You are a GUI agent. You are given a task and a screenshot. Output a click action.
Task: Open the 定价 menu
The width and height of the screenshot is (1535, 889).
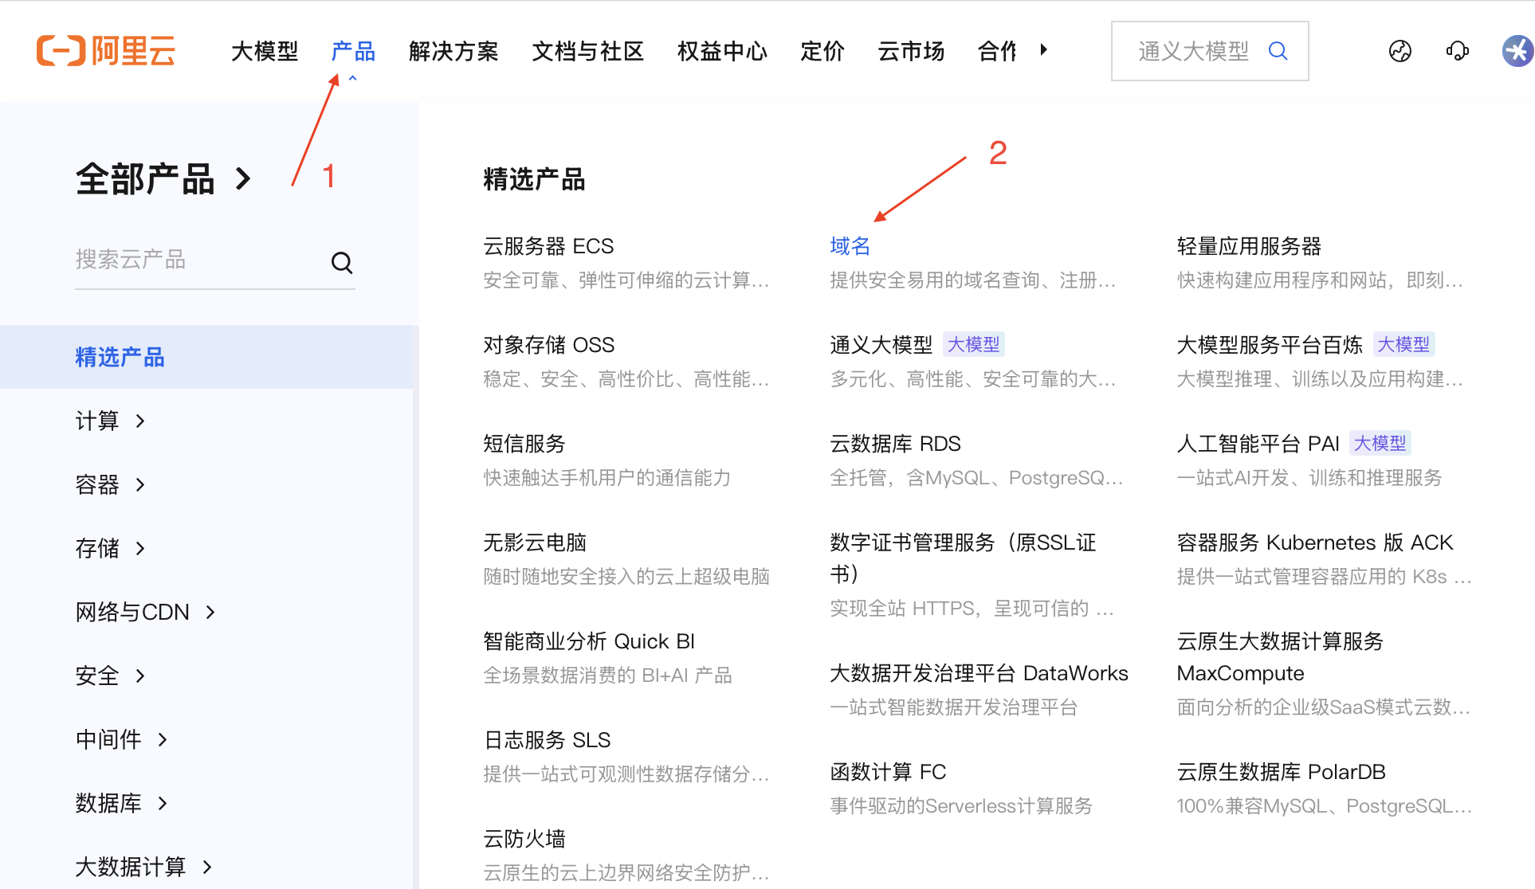click(822, 51)
